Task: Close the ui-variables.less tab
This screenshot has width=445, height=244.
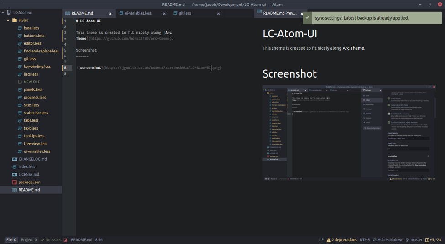Action: [x=164, y=14]
